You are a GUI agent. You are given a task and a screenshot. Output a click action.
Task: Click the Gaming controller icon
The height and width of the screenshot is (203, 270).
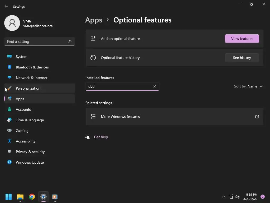[9, 131]
